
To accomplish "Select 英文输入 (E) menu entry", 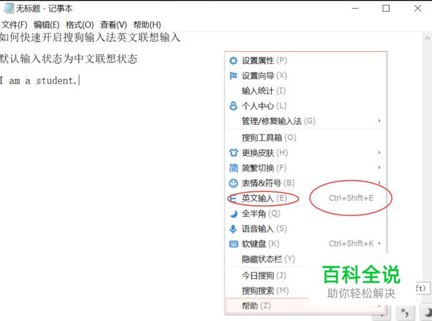I will point(306,198).
